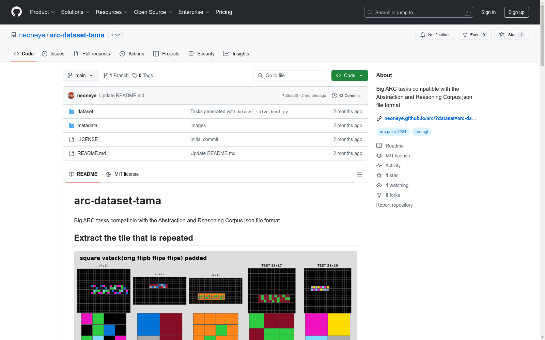Click the Sign up button
The image size is (545, 340).
click(x=516, y=12)
